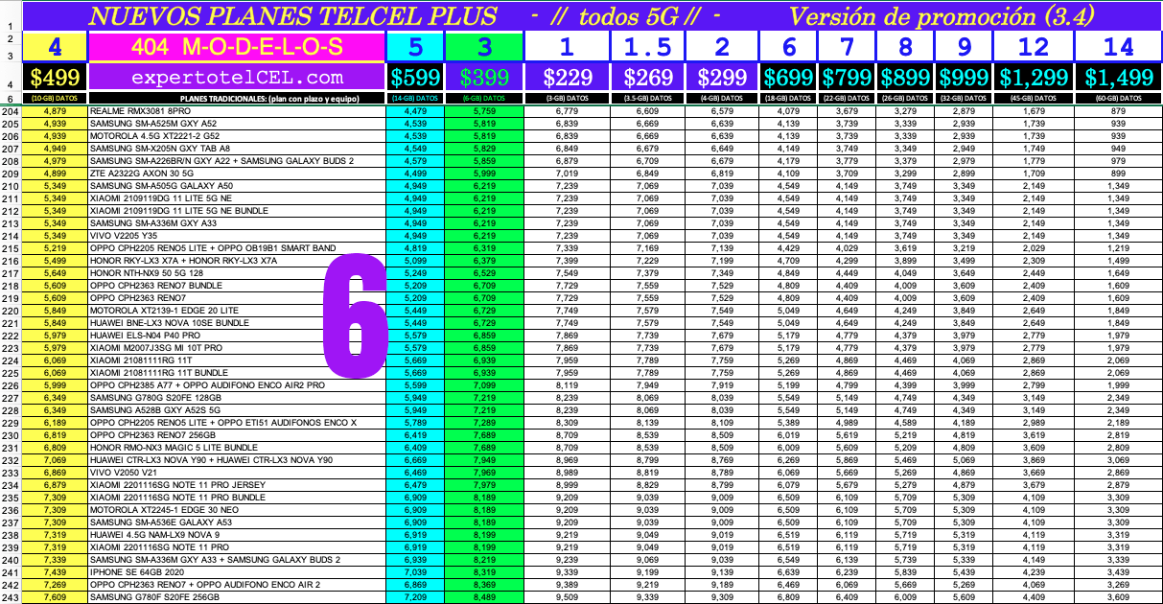This screenshot has height=604, width=1163.
Task: Select the $699 price header cell
Action: [789, 78]
